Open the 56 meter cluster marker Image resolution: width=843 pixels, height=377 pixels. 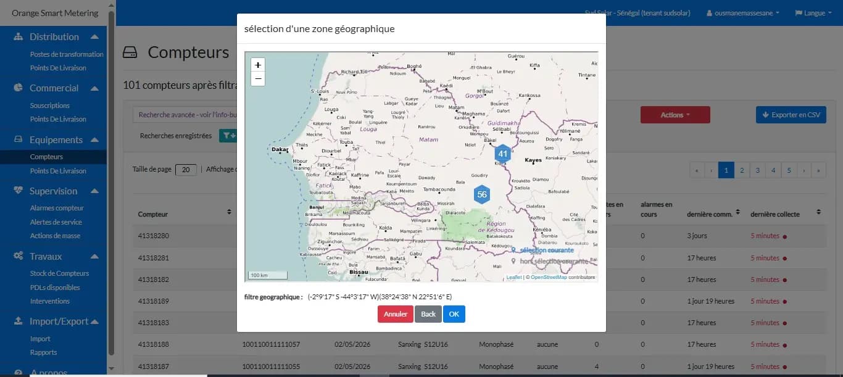click(x=482, y=194)
